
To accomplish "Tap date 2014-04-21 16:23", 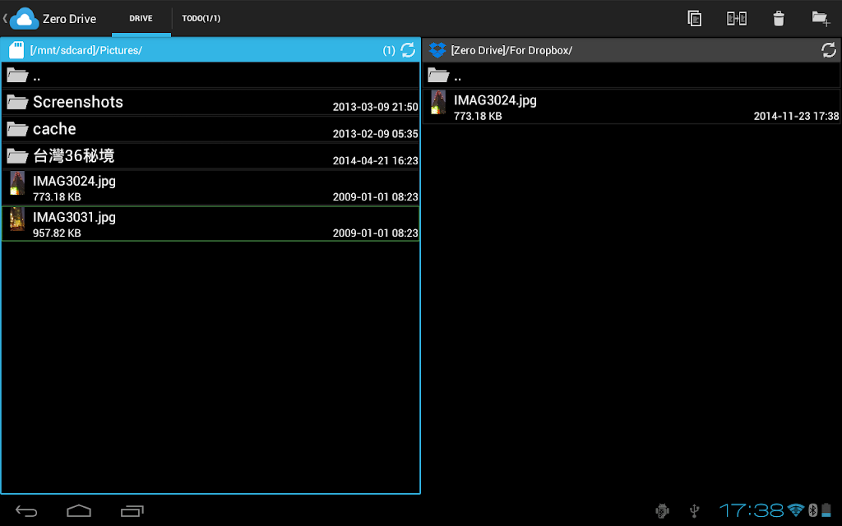I will tap(375, 160).
